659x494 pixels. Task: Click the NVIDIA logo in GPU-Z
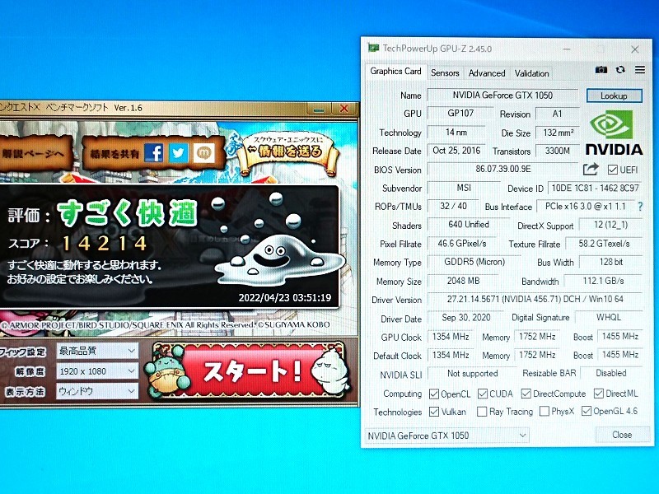tap(614, 133)
